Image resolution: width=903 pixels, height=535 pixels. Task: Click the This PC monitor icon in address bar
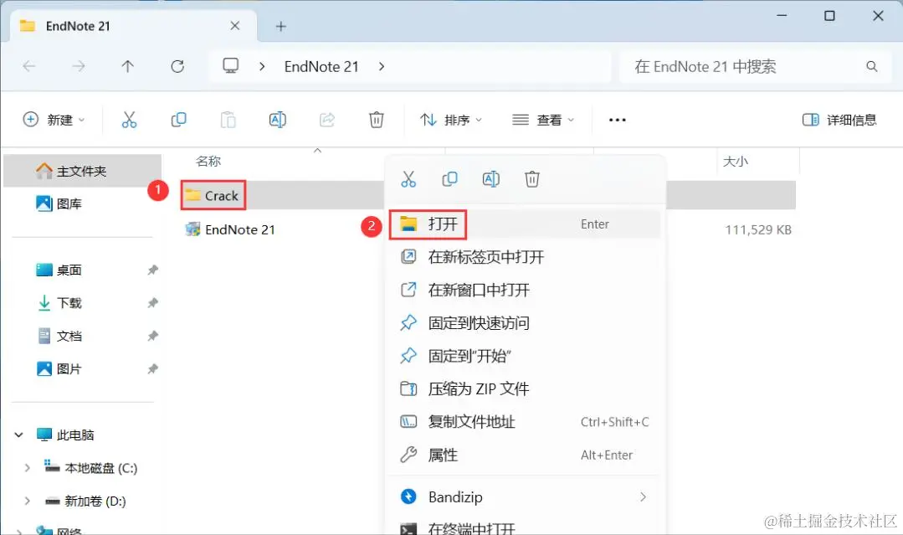tap(230, 65)
